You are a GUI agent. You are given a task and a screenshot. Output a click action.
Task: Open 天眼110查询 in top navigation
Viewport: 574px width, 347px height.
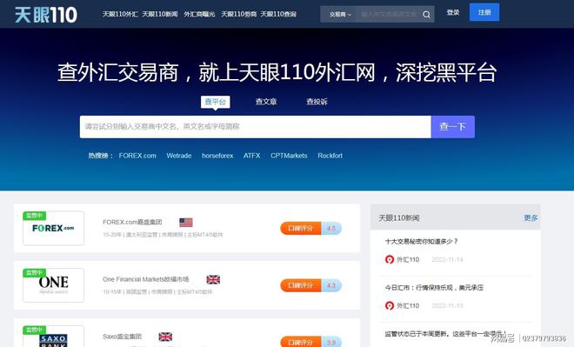(278, 14)
